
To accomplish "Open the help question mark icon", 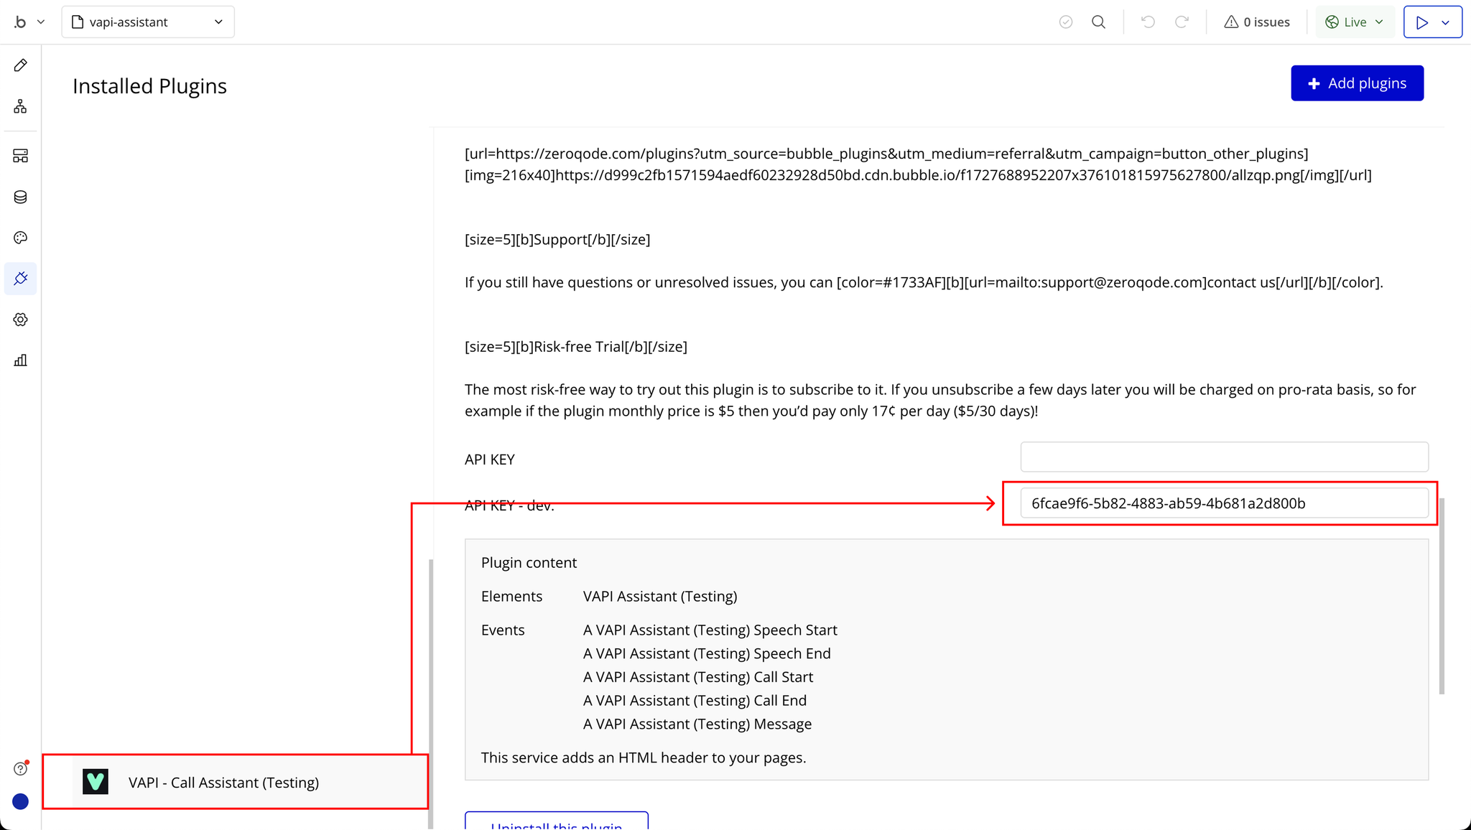I will tap(20, 769).
